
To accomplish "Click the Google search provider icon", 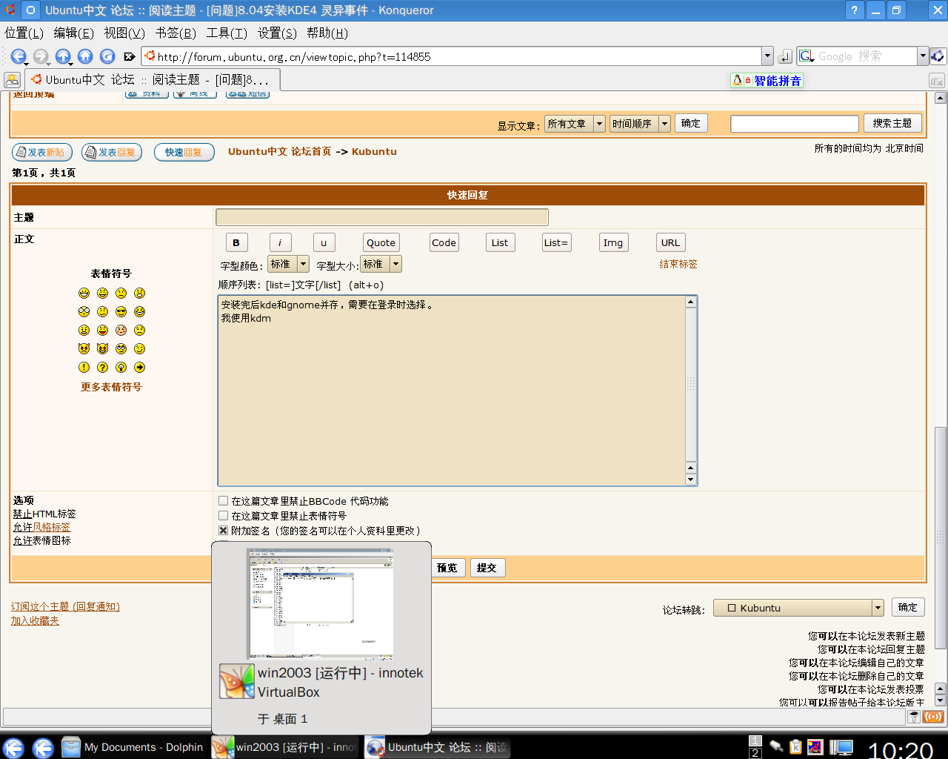I will 807,56.
